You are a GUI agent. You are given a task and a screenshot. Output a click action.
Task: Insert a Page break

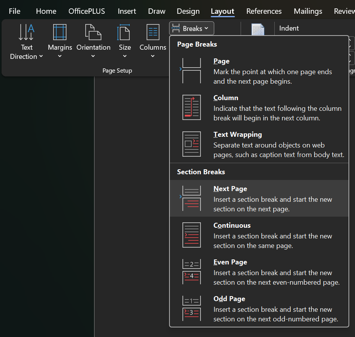pos(259,71)
